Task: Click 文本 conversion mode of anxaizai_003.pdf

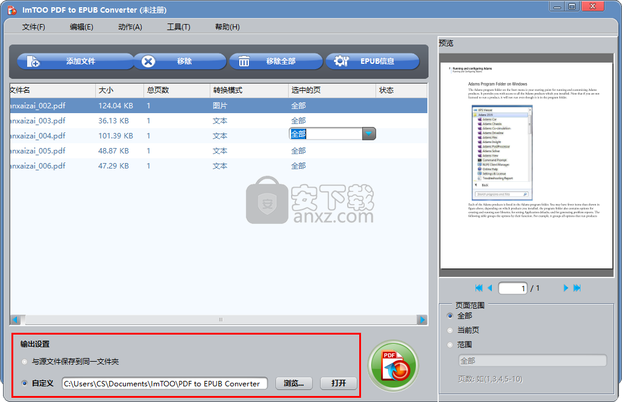Action: 220,121
